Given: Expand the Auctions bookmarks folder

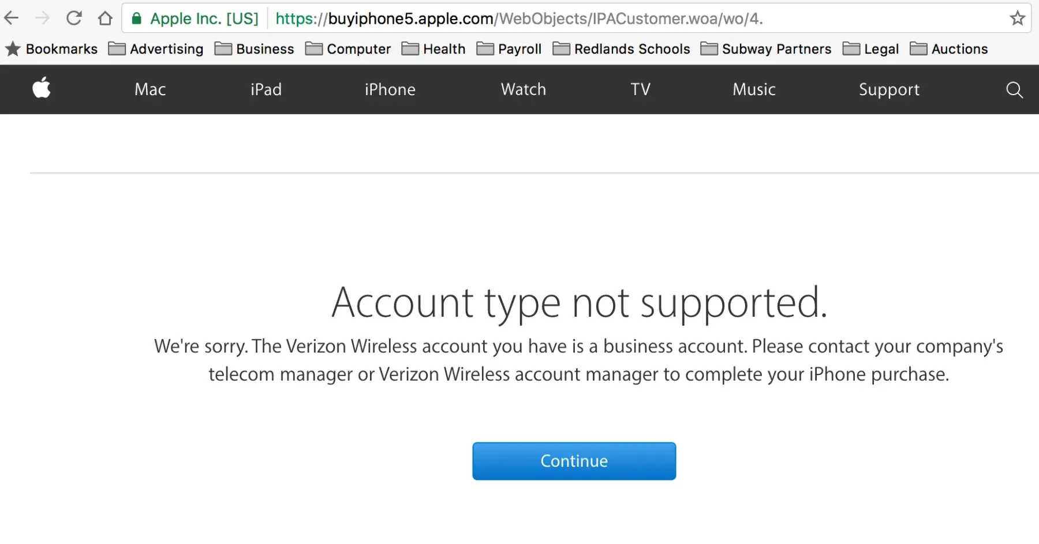Looking at the screenshot, I should pyautogui.click(x=949, y=49).
